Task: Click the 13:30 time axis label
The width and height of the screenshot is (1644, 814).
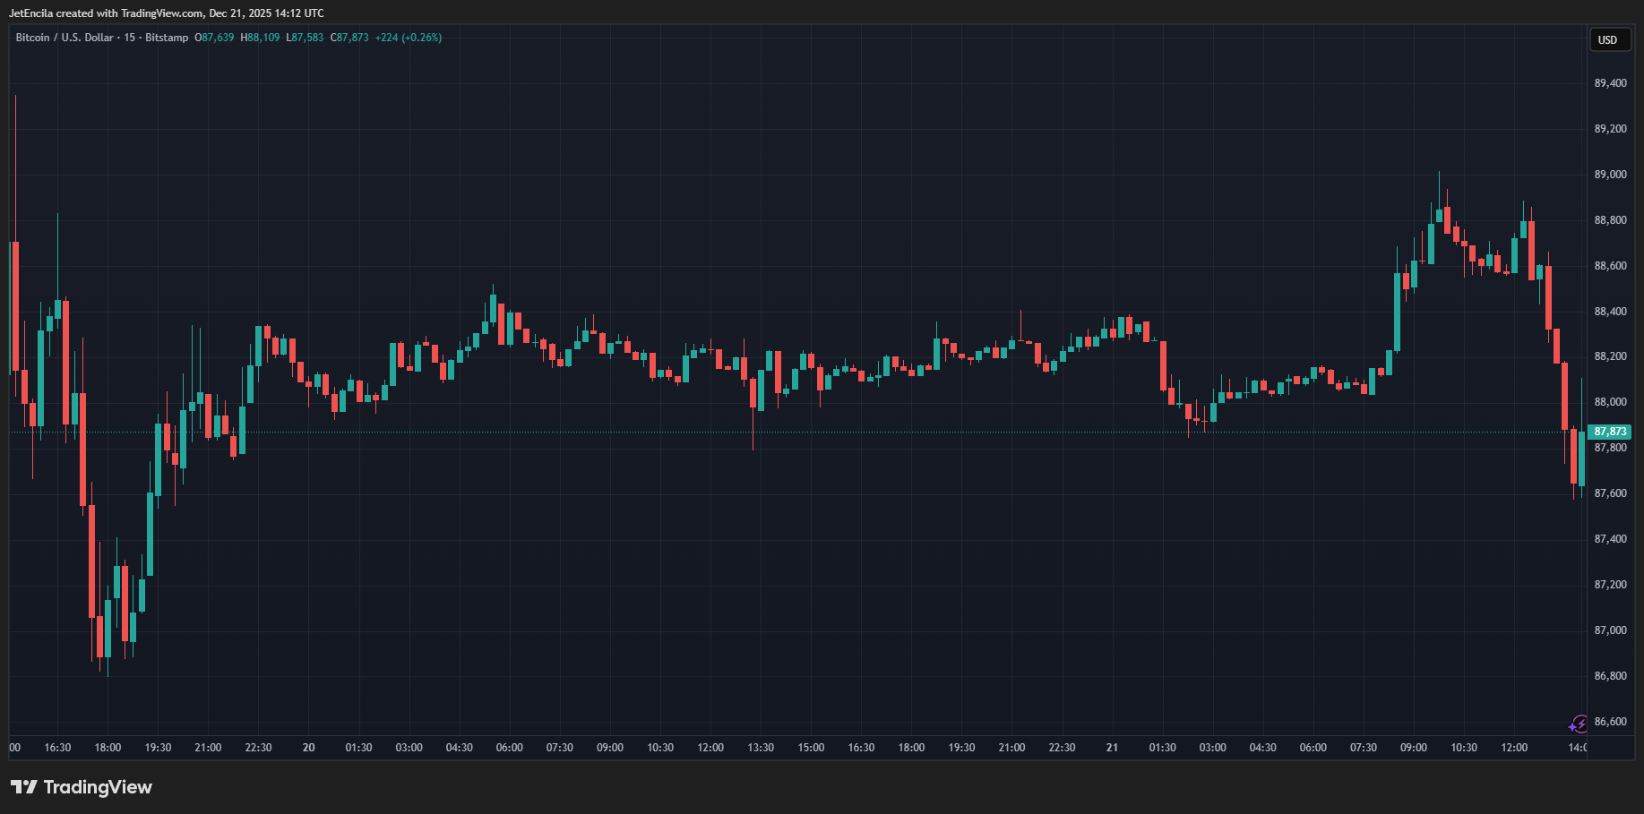Action: pyautogui.click(x=761, y=748)
